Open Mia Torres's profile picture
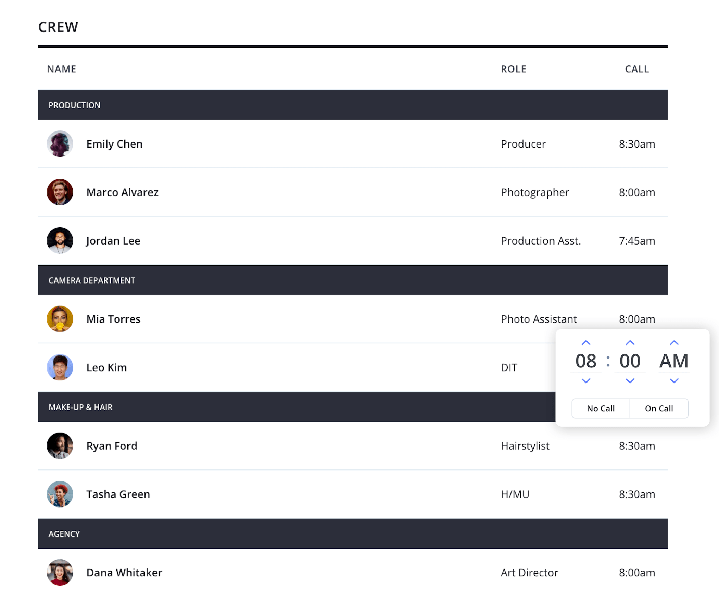 point(60,319)
